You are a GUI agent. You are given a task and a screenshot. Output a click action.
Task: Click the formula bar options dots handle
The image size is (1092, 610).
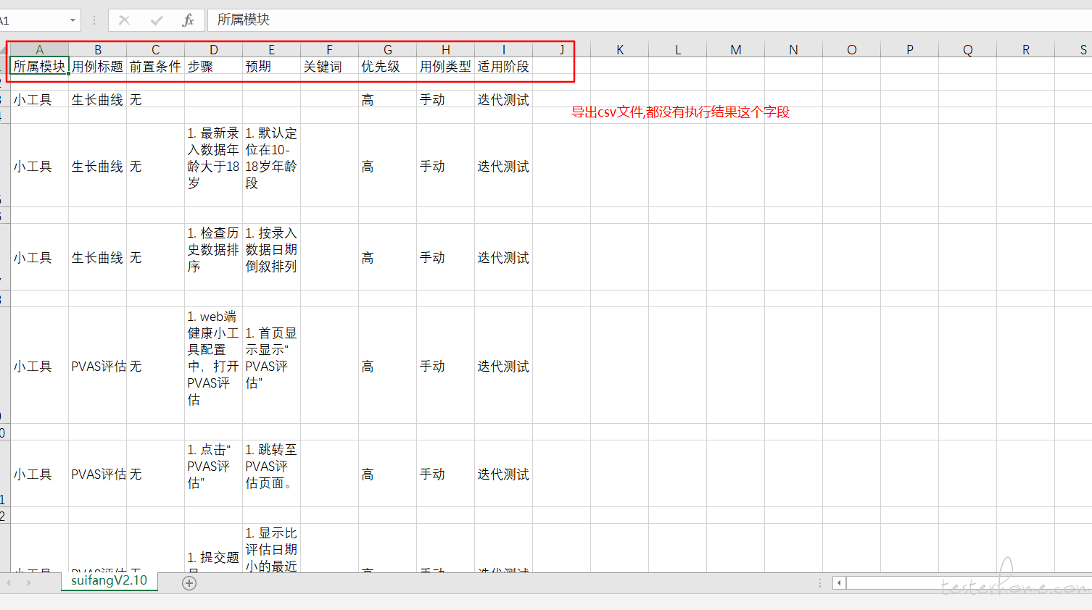click(x=94, y=20)
